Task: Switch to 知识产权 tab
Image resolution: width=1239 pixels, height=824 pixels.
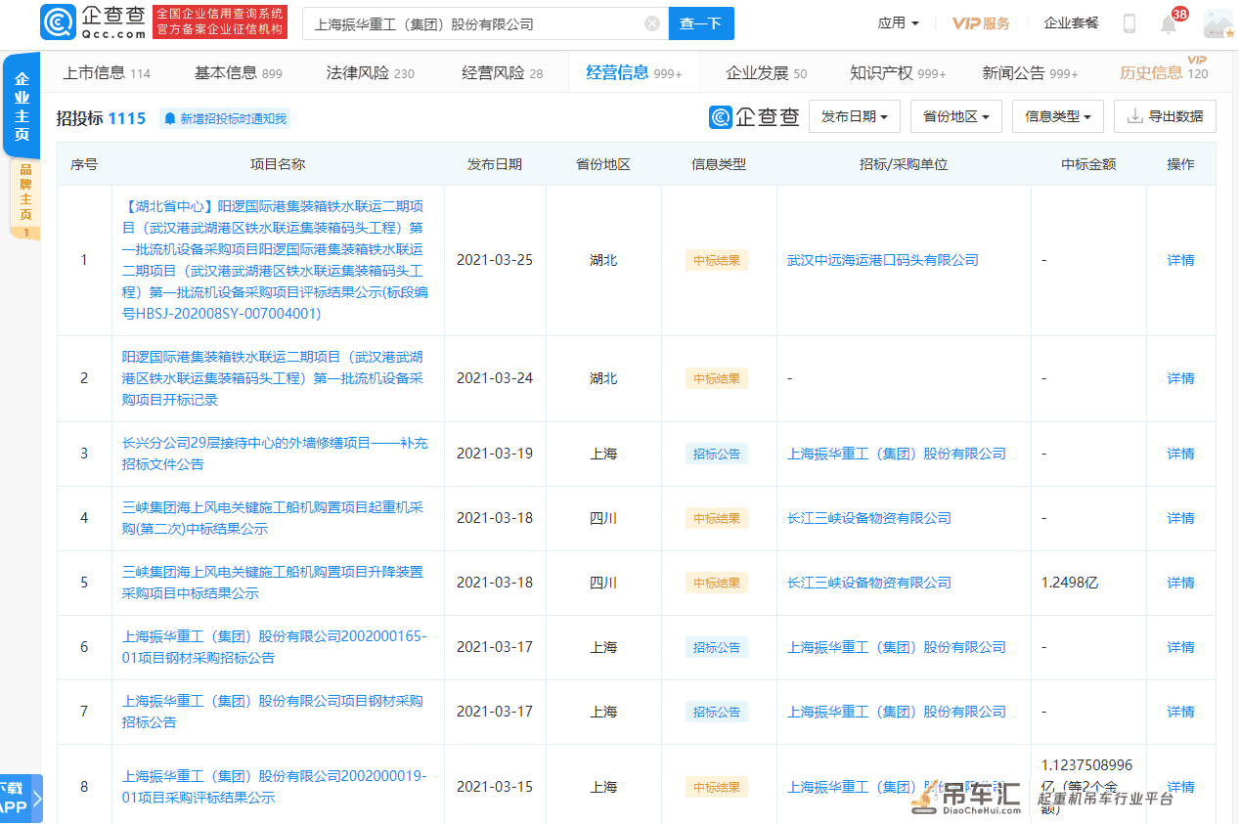Action: [898, 73]
